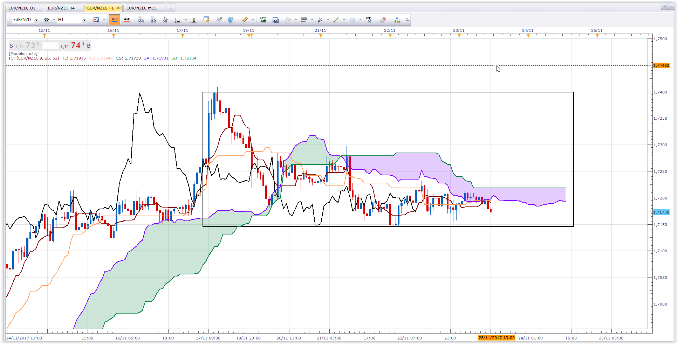Viewport: 678px width, 344px height.
Task: Expand the vertical zoom dropdown arrow
Action: coord(186,20)
